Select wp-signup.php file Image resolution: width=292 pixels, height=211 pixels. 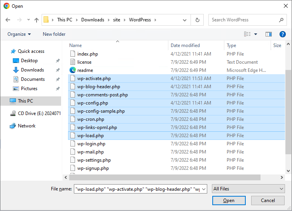point(177,168)
